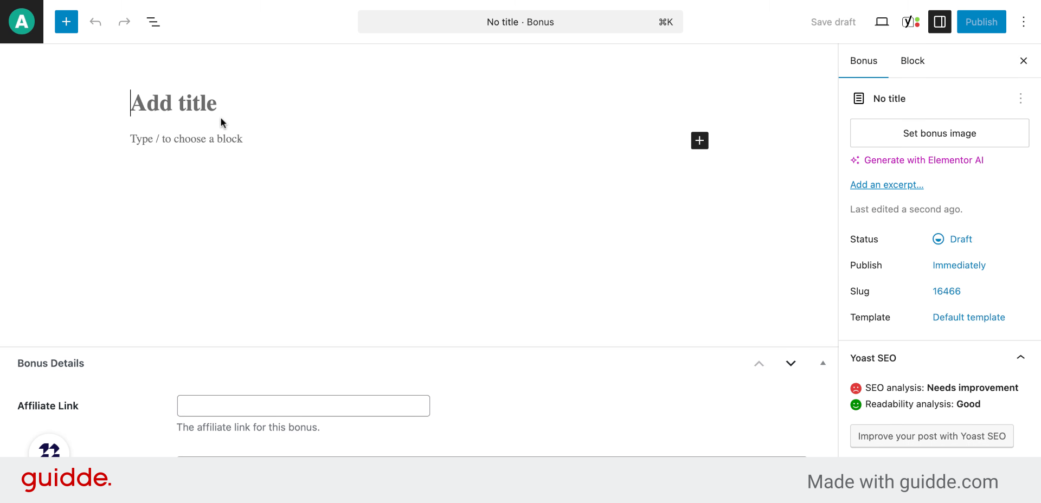Switch to the Block tab
Image resolution: width=1041 pixels, height=503 pixels.
pyautogui.click(x=913, y=61)
